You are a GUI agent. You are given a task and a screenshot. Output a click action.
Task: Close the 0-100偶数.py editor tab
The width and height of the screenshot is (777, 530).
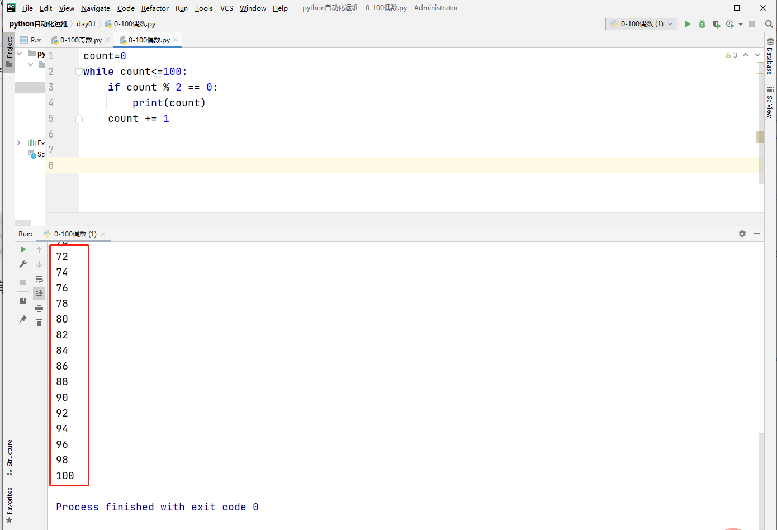point(176,40)
